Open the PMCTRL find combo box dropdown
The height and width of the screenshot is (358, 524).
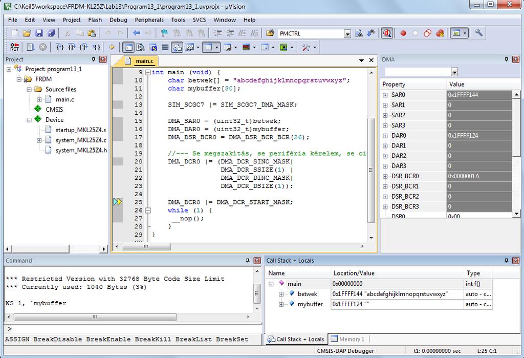coord(347,34)
